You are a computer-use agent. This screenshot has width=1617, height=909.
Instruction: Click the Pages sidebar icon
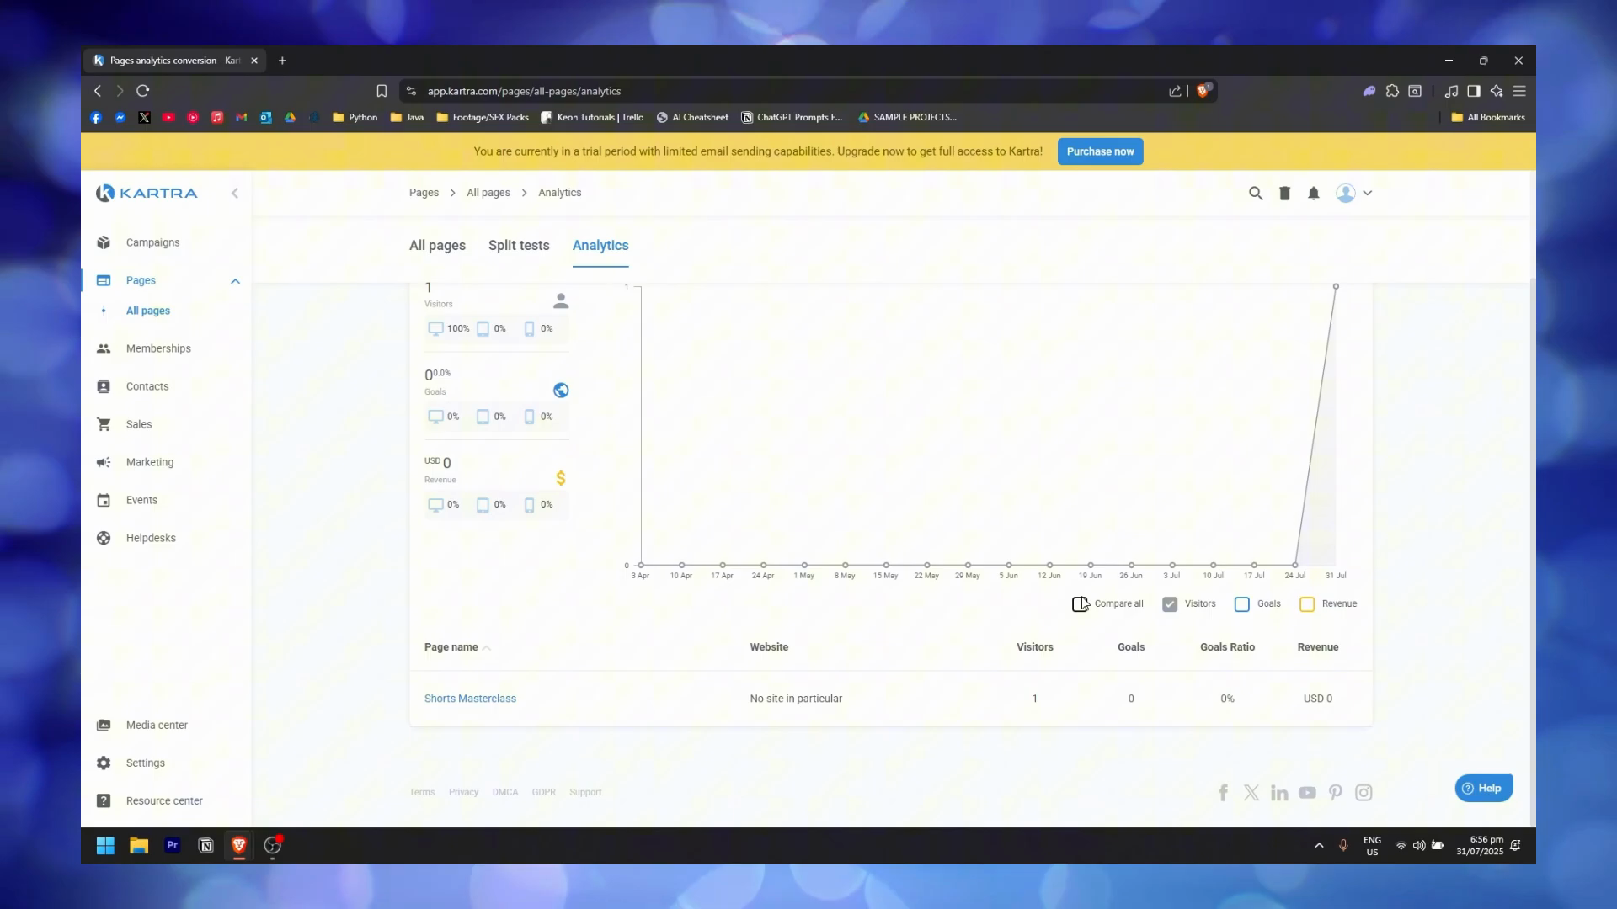104,280
